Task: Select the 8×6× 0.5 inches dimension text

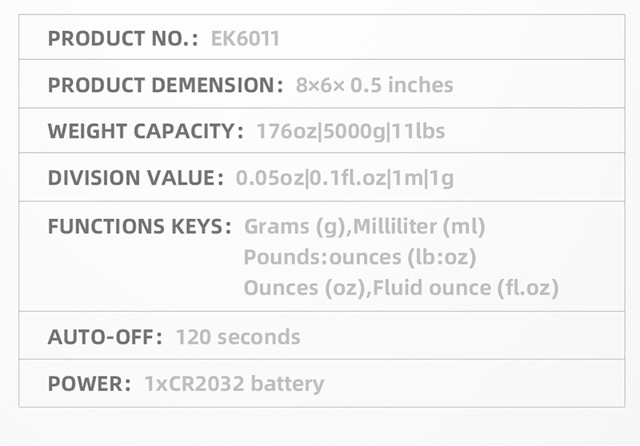Action: (x=374, y=86)
